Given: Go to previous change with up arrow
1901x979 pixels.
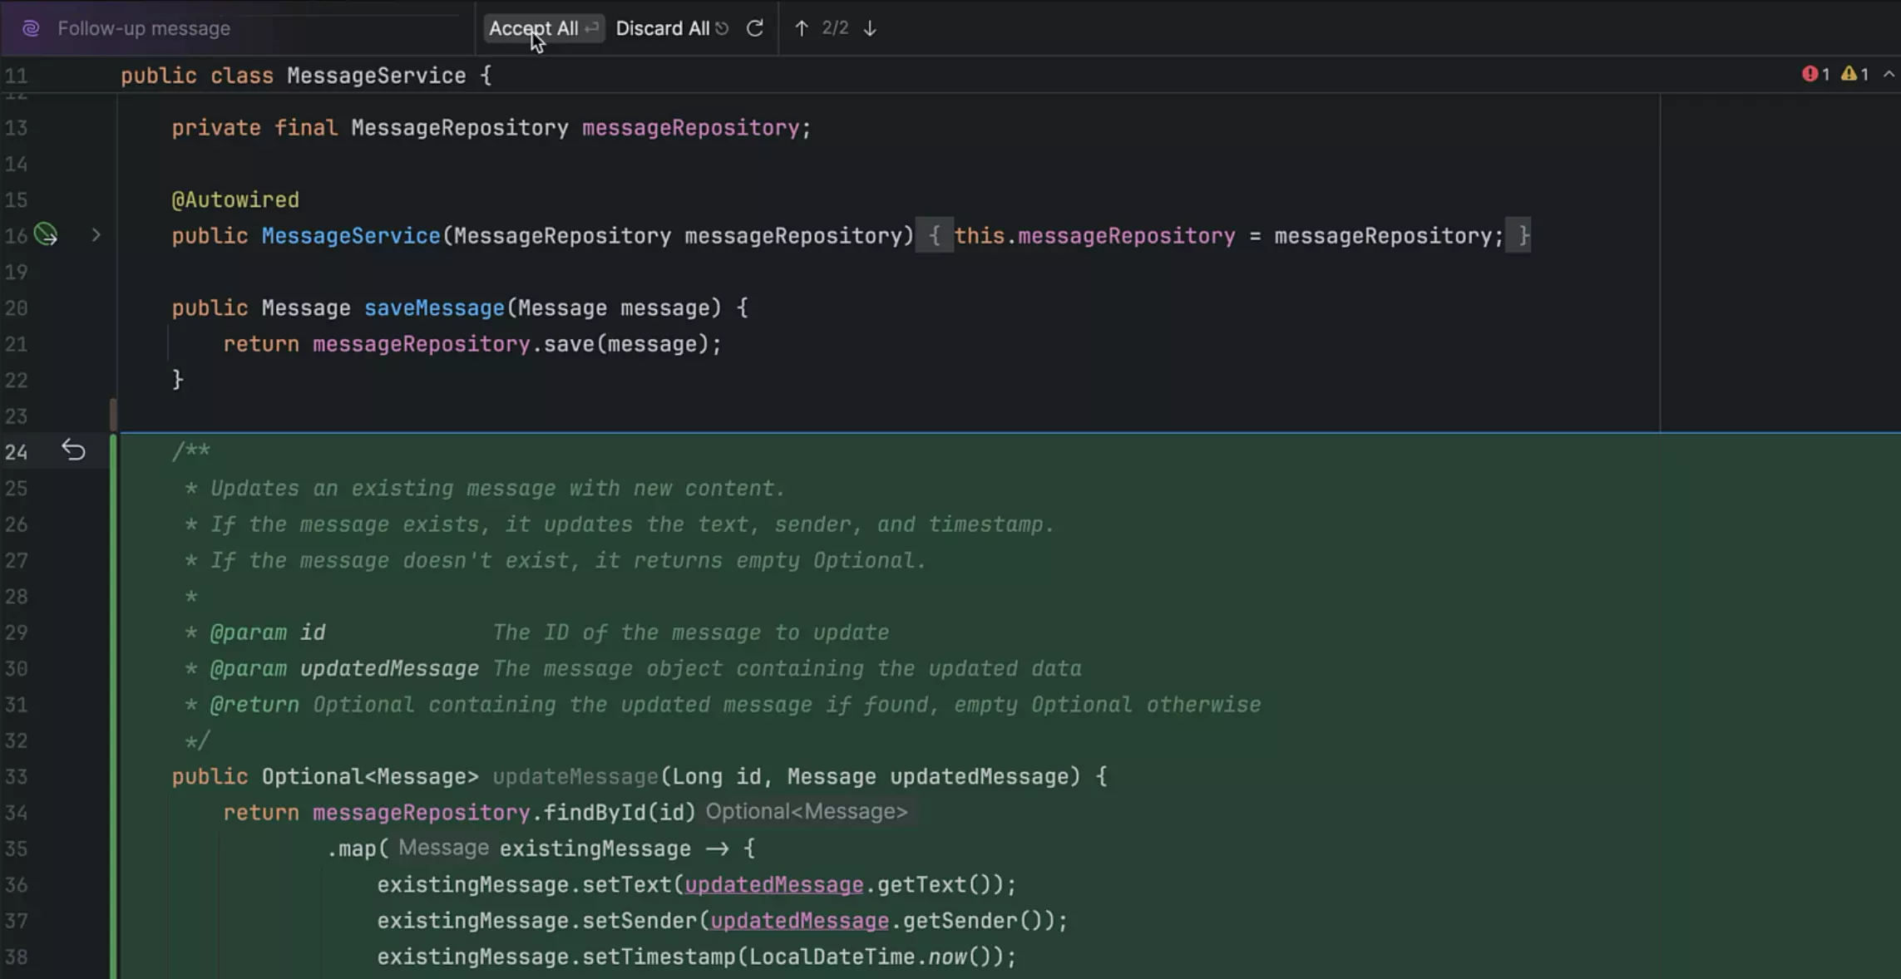Looking at the screenshot, I should (801, 28).
